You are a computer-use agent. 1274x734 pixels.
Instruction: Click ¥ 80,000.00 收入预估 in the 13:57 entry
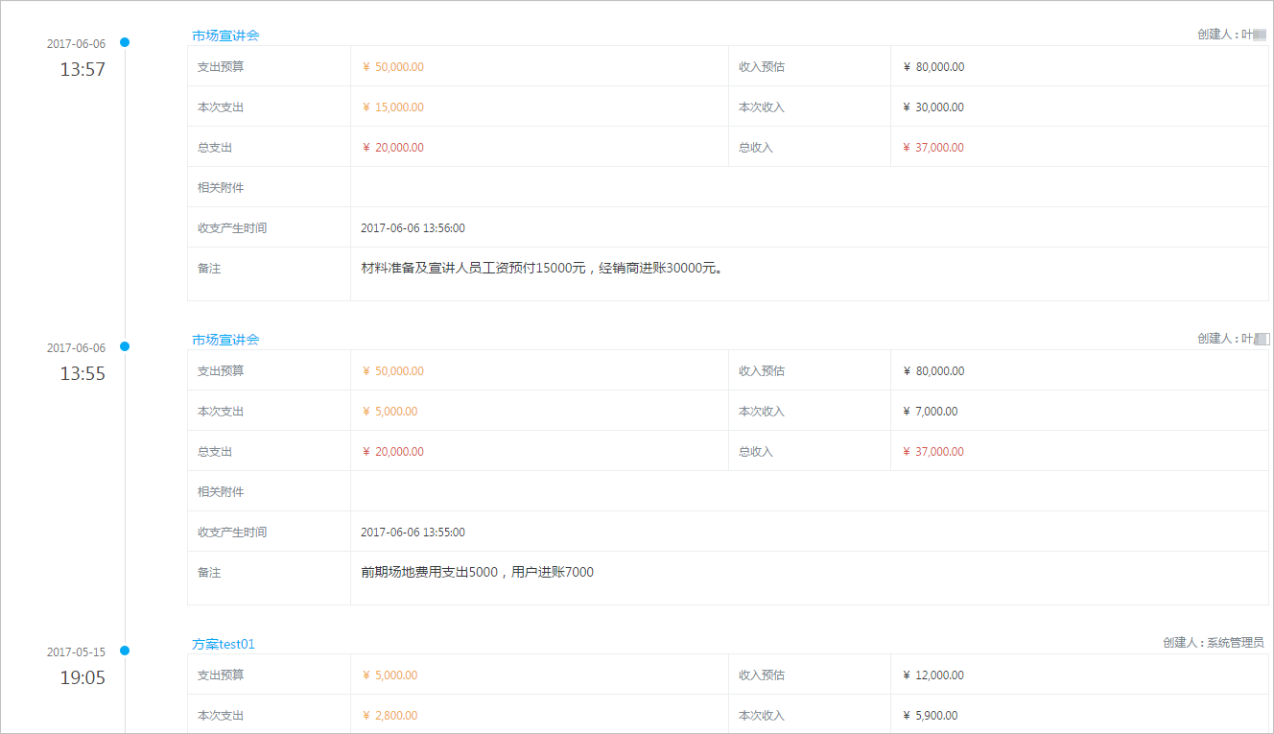click(933, 67)
